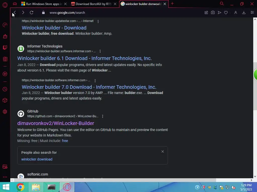Open Winlocker builder - Download result
The height and width of the screenshot is (192, 257).
pyautogui.click(x=54, y=28)
